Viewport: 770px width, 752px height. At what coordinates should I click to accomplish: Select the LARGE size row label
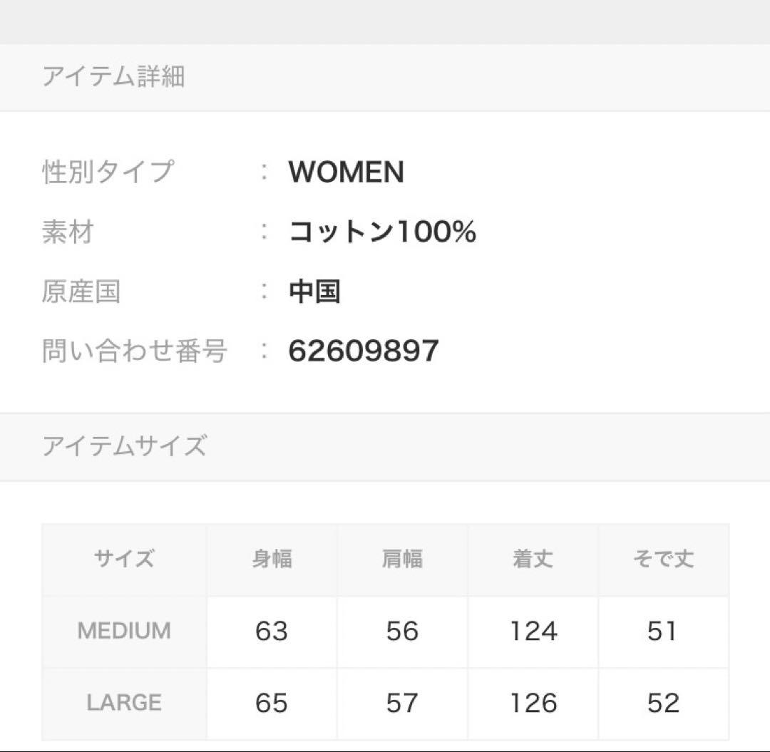(124, 702)
